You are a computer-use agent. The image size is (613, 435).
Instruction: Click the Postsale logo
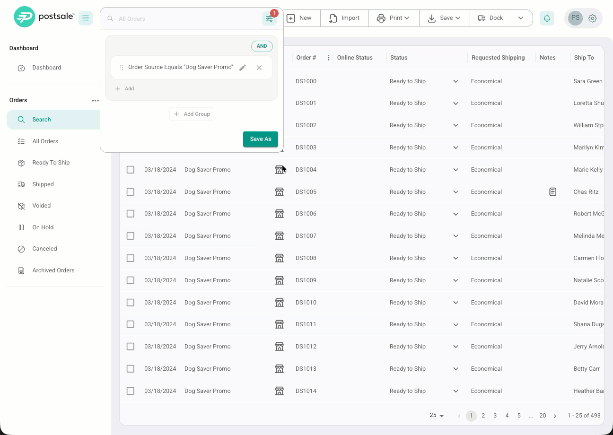pos(44,17)
